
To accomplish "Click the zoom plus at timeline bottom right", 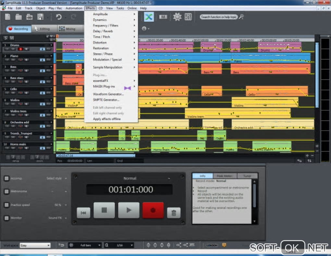I will click(x=307, y=156).
